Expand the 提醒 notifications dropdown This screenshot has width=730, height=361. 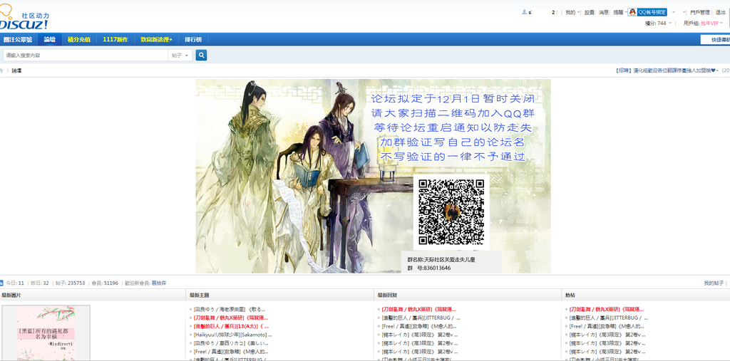620,13
